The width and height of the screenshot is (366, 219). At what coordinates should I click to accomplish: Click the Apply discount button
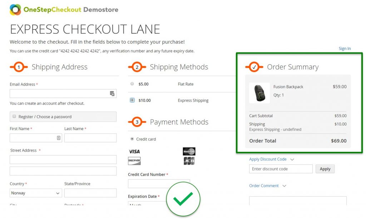click(325, 169)
